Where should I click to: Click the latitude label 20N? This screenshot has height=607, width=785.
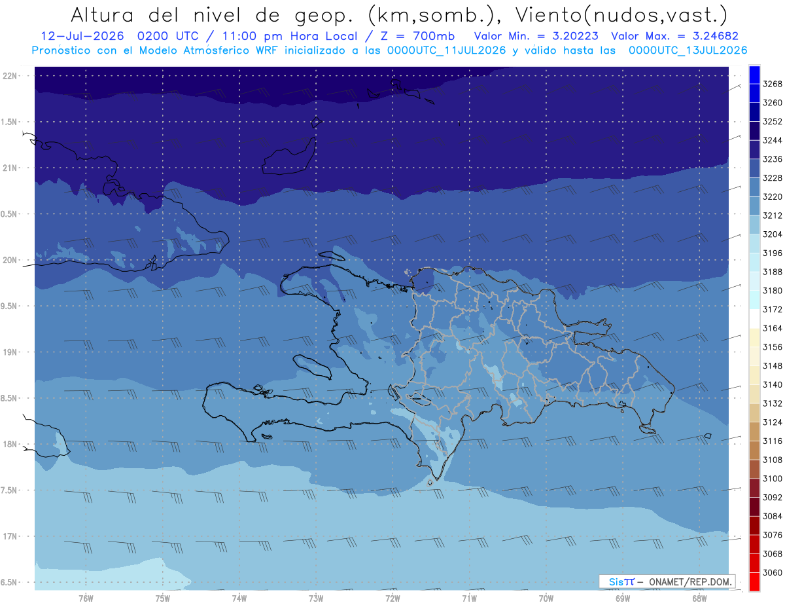coord(9,260)
